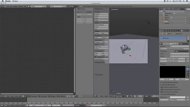Open the All Scenes outliner dropdown
The width and height of the screenshot is (190, 107).
point(180,9)
